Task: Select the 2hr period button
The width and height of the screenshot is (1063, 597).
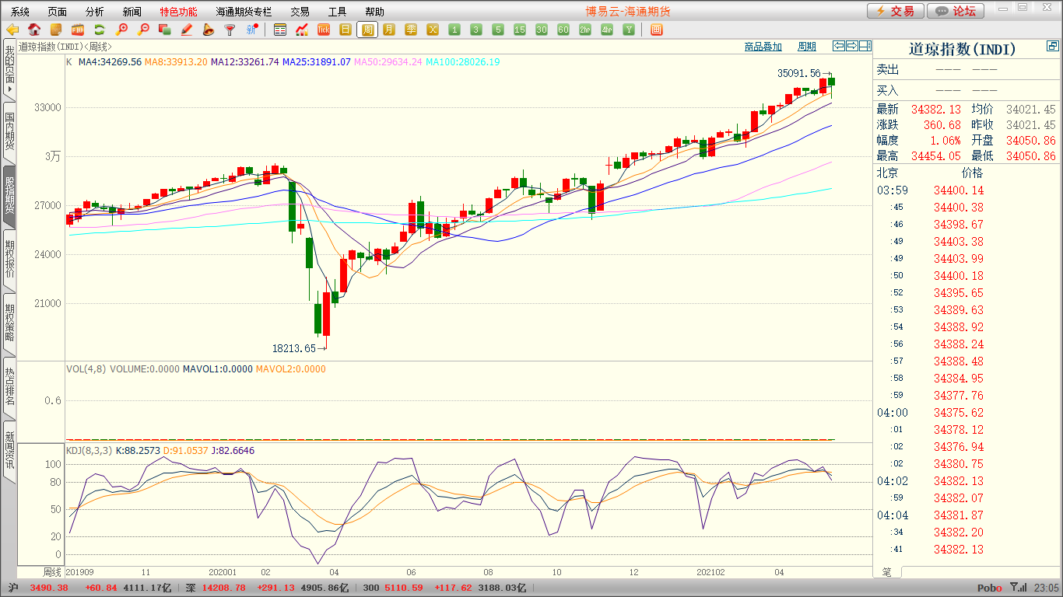Action: 585,30
